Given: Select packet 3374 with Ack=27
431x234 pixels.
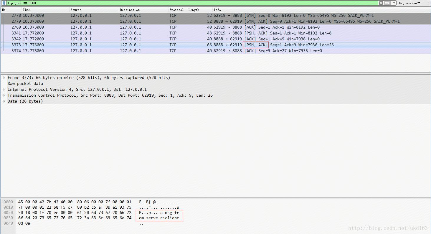Looking at the screenshot, I should point(216,51).
